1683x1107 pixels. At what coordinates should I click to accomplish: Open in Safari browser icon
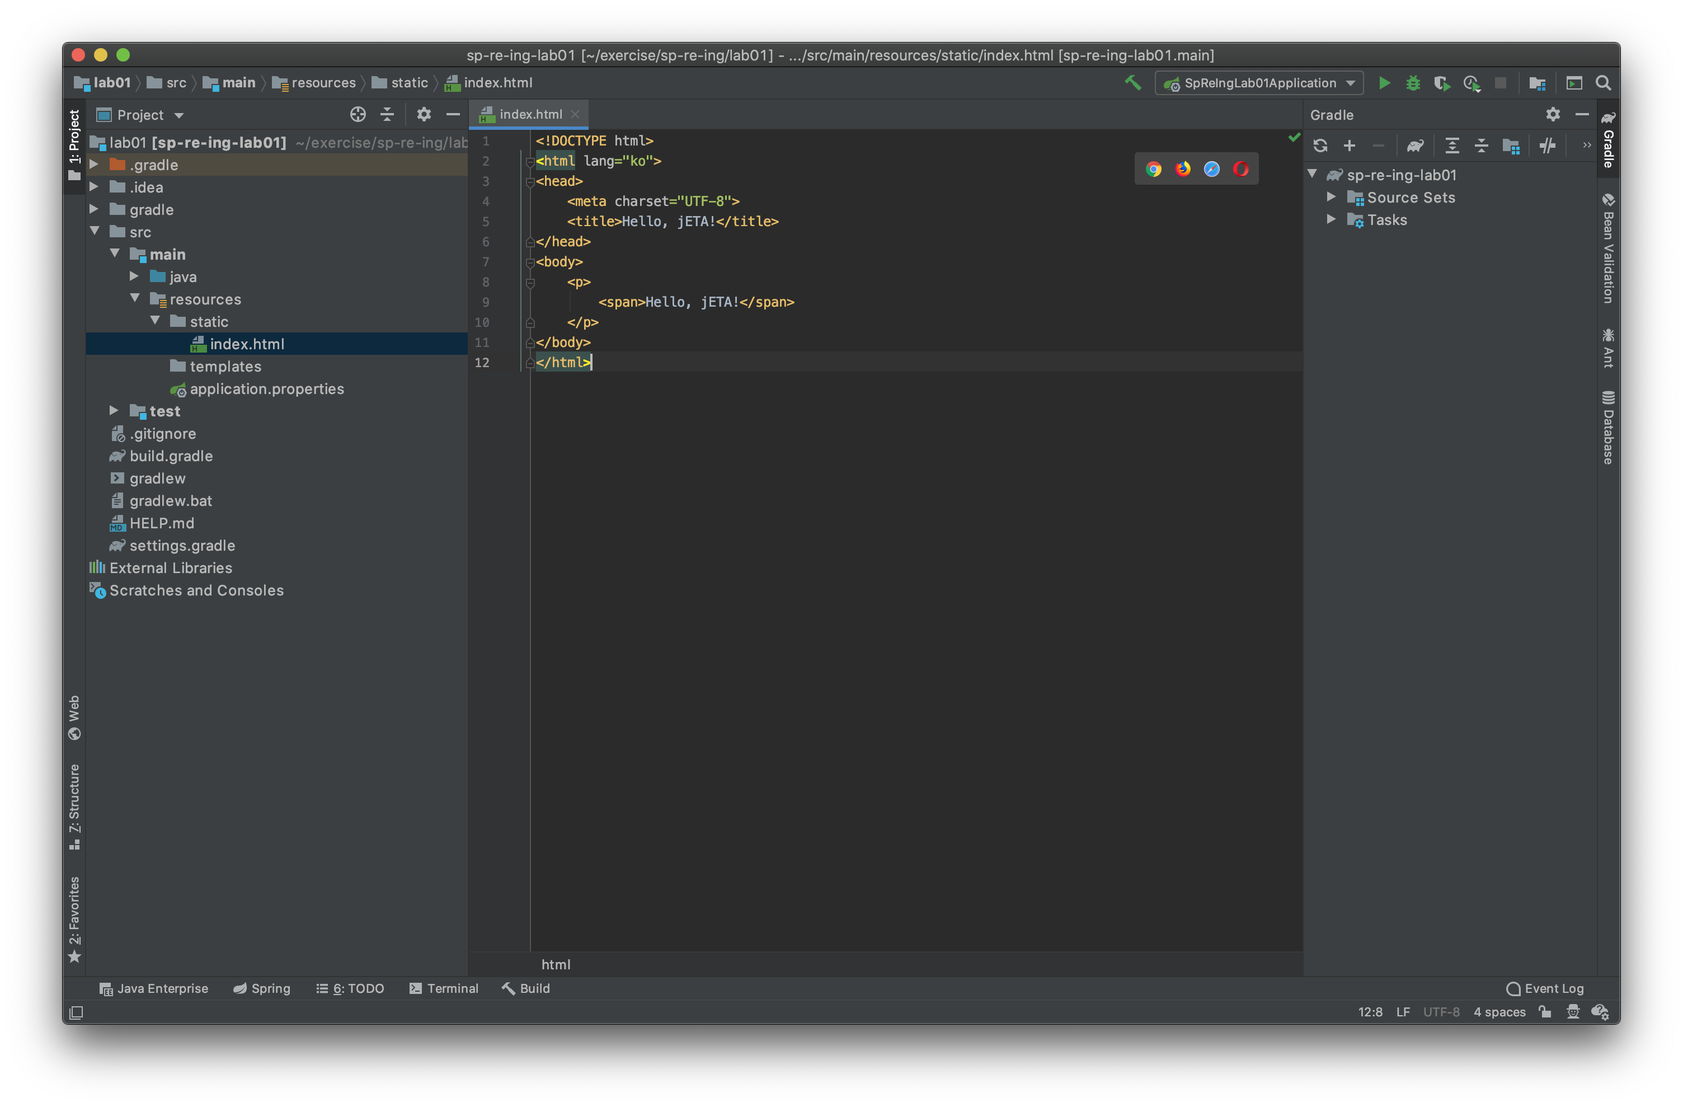[1211, 169]
